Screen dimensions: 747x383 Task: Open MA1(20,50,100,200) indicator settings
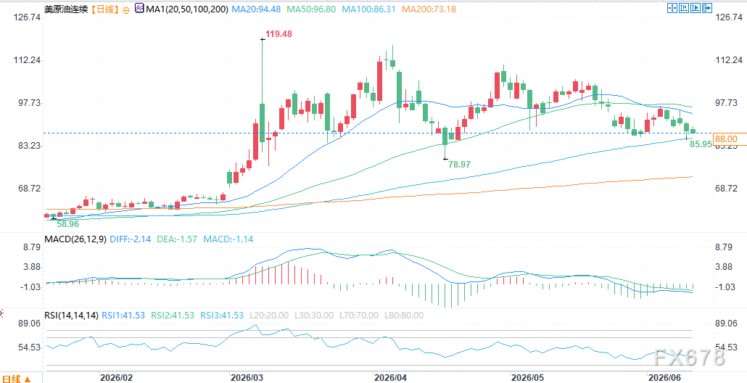187,9
